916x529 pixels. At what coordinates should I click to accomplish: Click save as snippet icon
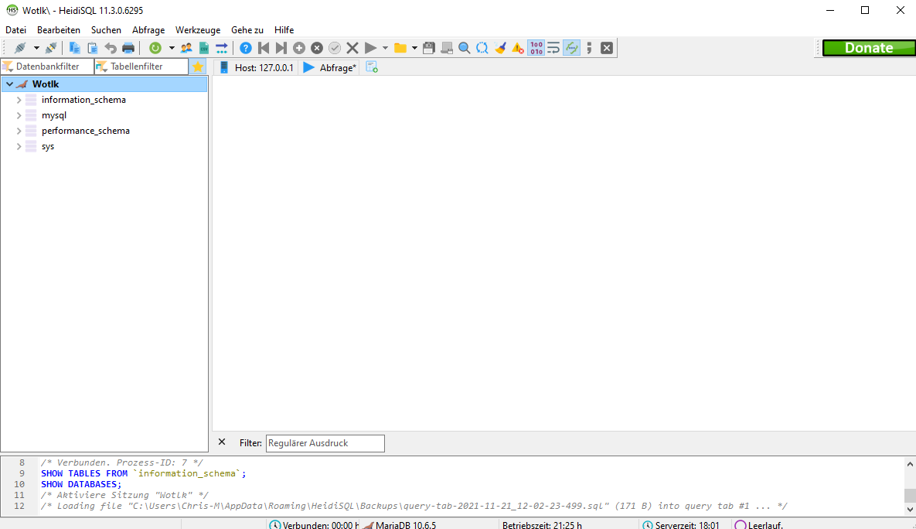tap(447, 48)
